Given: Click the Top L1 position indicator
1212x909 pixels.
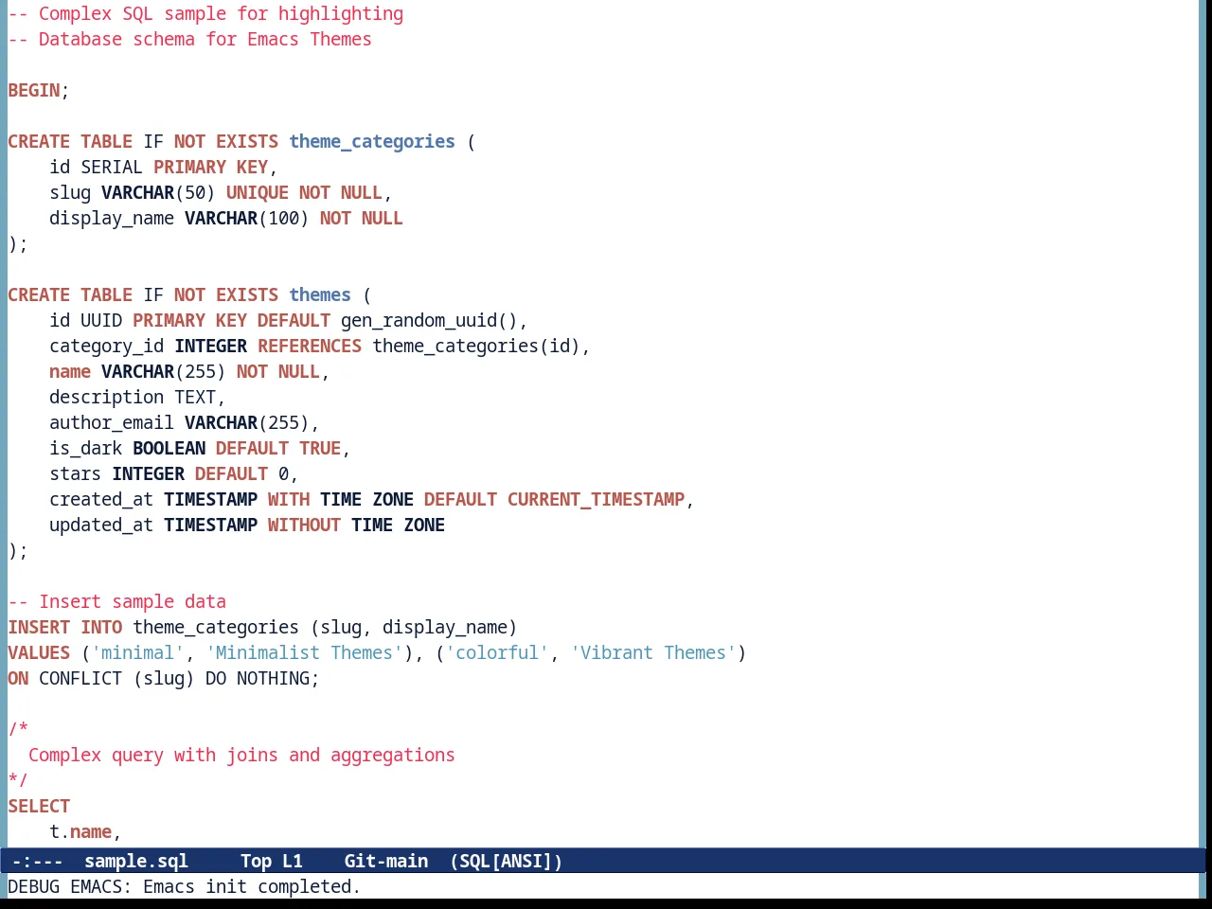Looking at the screenshot, I should (x=272, y=861).
